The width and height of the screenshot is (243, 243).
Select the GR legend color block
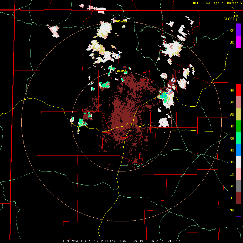click(x=238, y=102)
